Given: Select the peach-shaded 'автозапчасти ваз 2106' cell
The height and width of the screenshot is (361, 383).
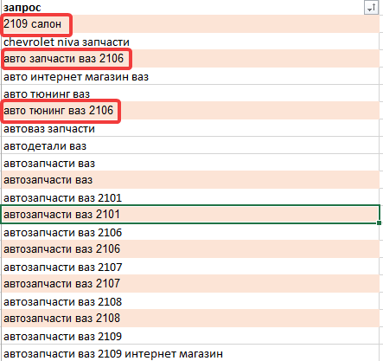Looking at the screenshot, I should pos(190,249).
